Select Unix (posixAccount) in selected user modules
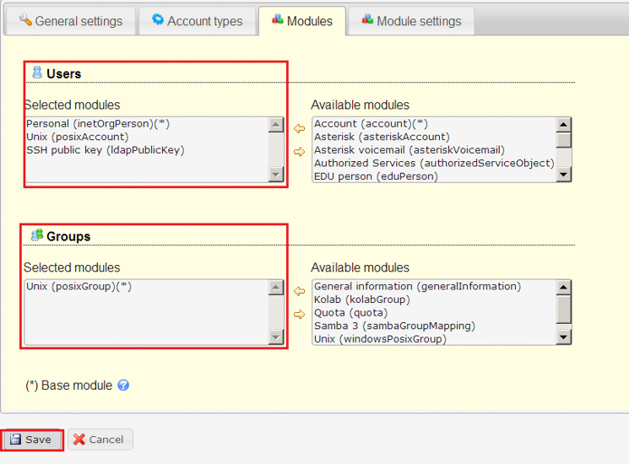The height and width of the screenshot is (464, 629). coord(78,137)
